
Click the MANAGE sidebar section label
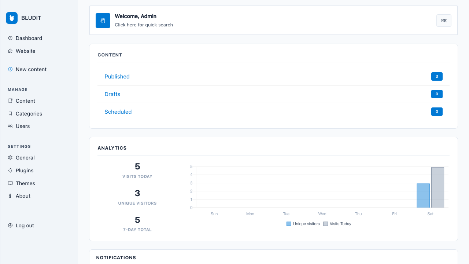tap(18, 89)
